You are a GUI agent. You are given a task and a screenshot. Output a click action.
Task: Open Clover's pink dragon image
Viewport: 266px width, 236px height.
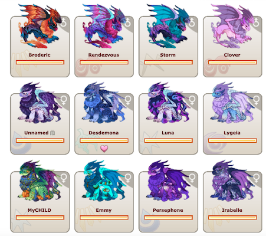click(x=232, y=27)
